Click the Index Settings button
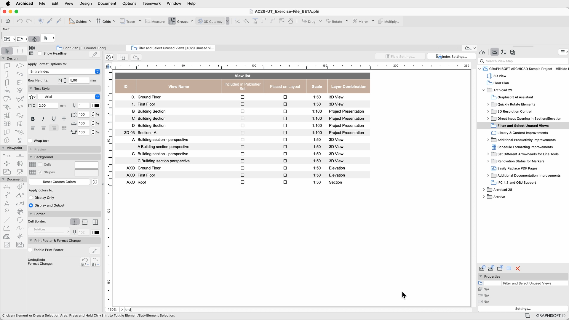 click(x=451, y=57)
